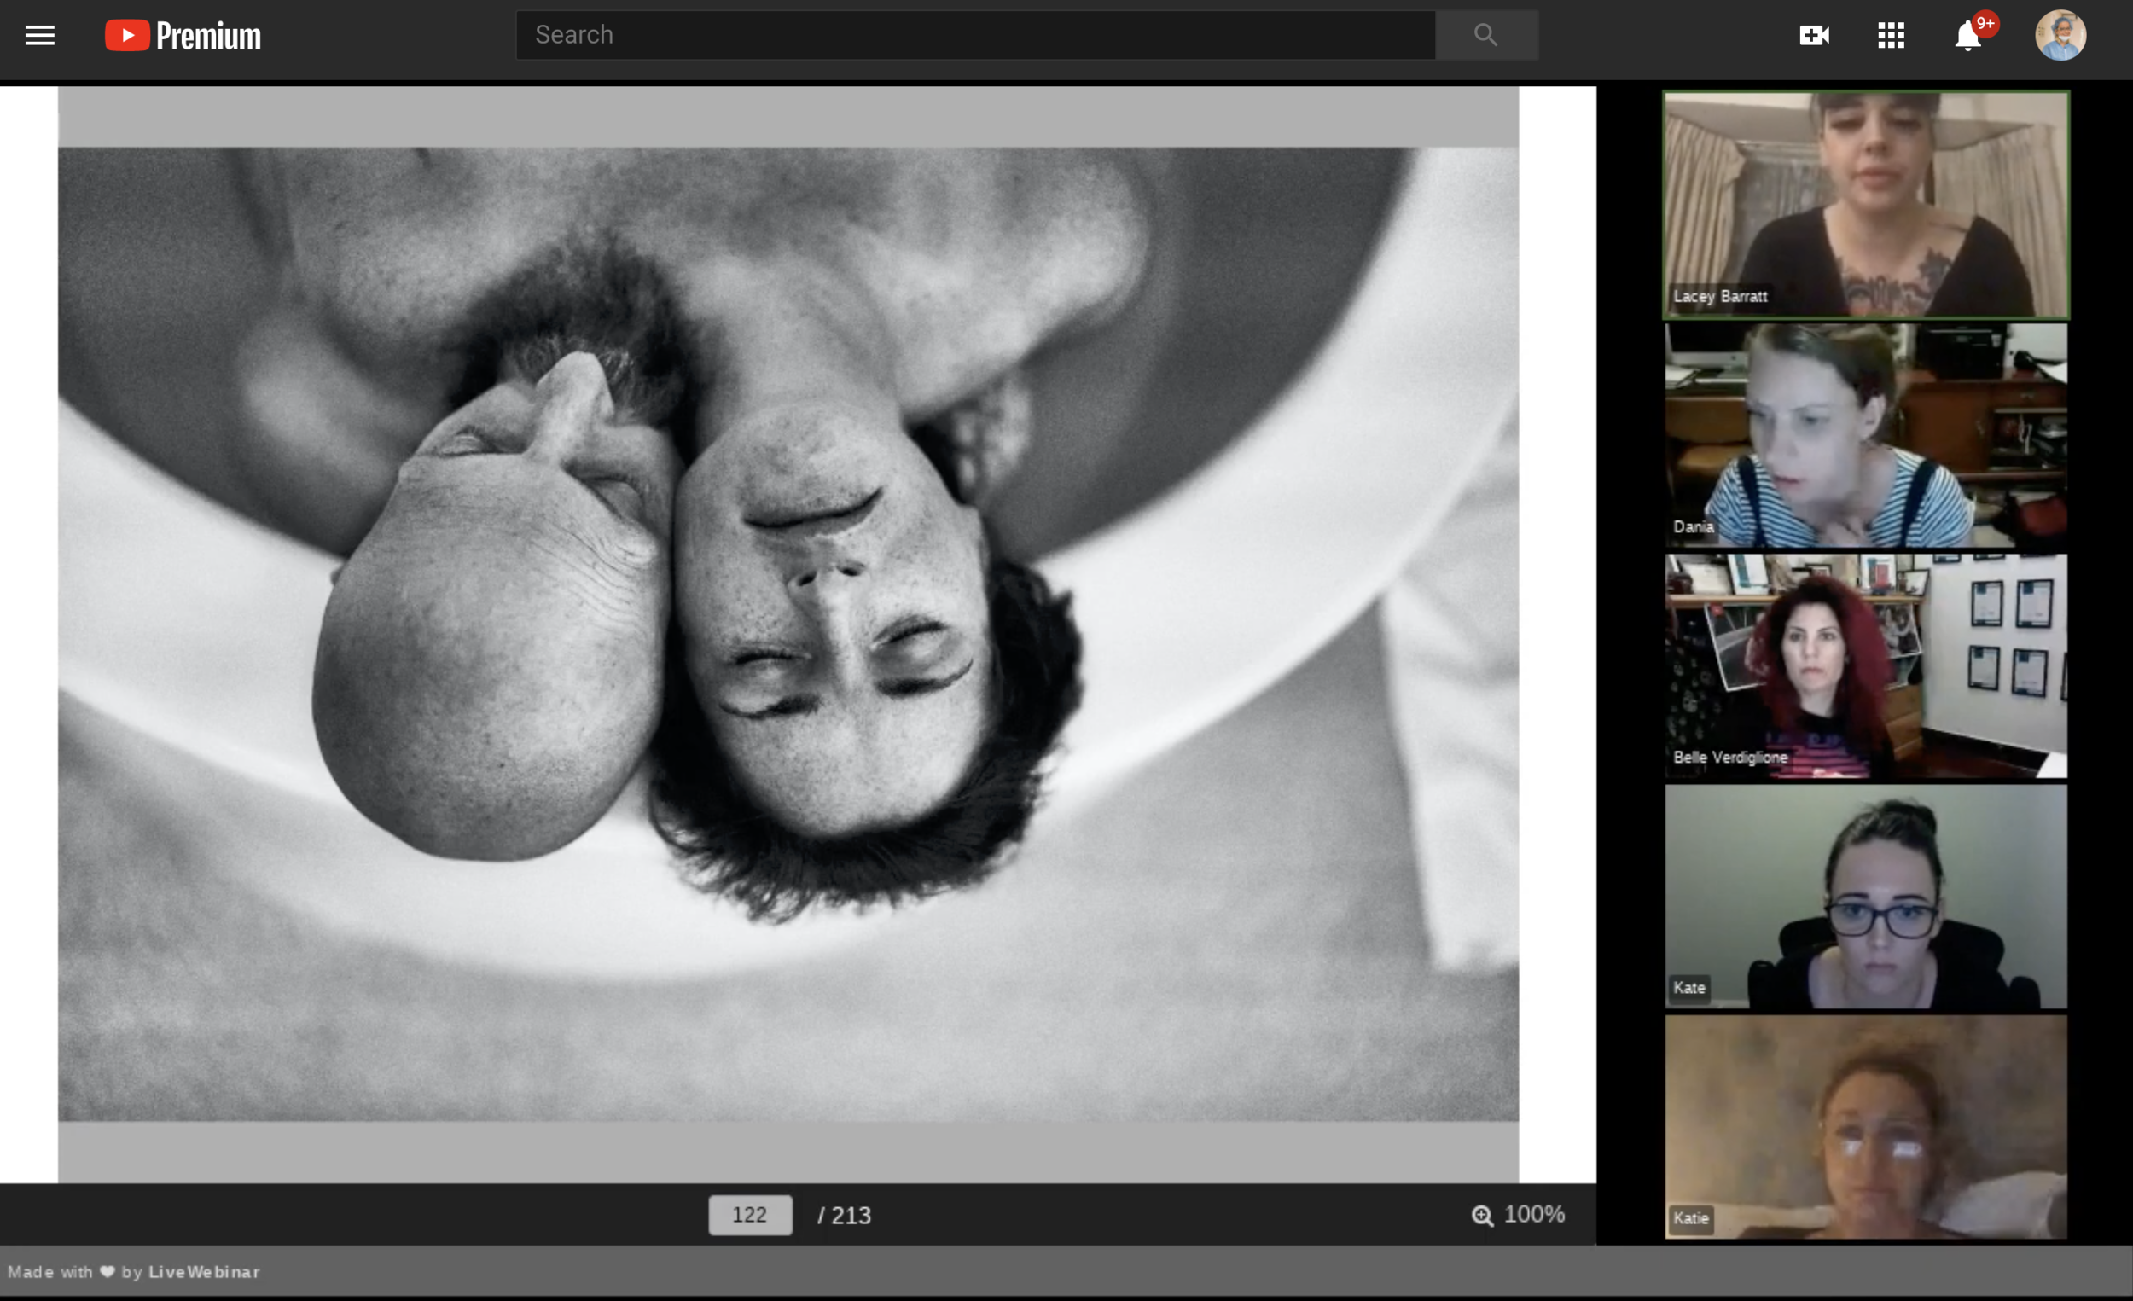Click the LiveWebinar credit link
2133x1301 pixels.
click(204, 1272)
